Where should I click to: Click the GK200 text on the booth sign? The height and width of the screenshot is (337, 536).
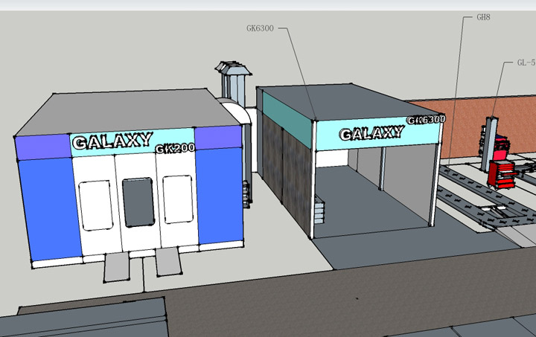click(175, 149)
